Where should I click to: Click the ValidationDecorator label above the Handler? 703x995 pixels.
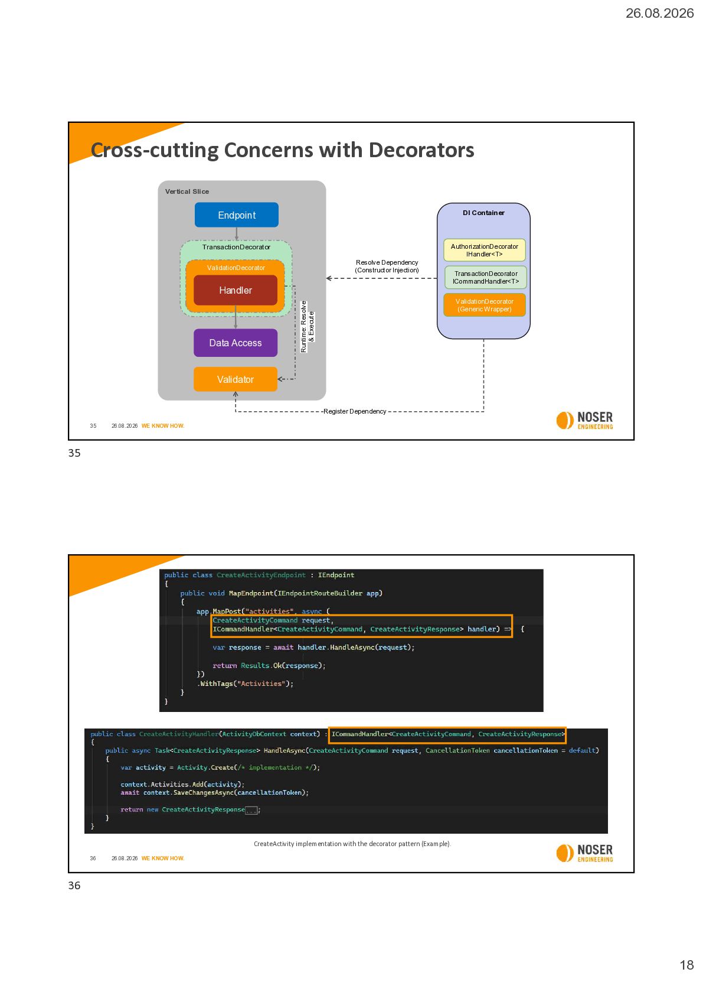coord(236,268)
